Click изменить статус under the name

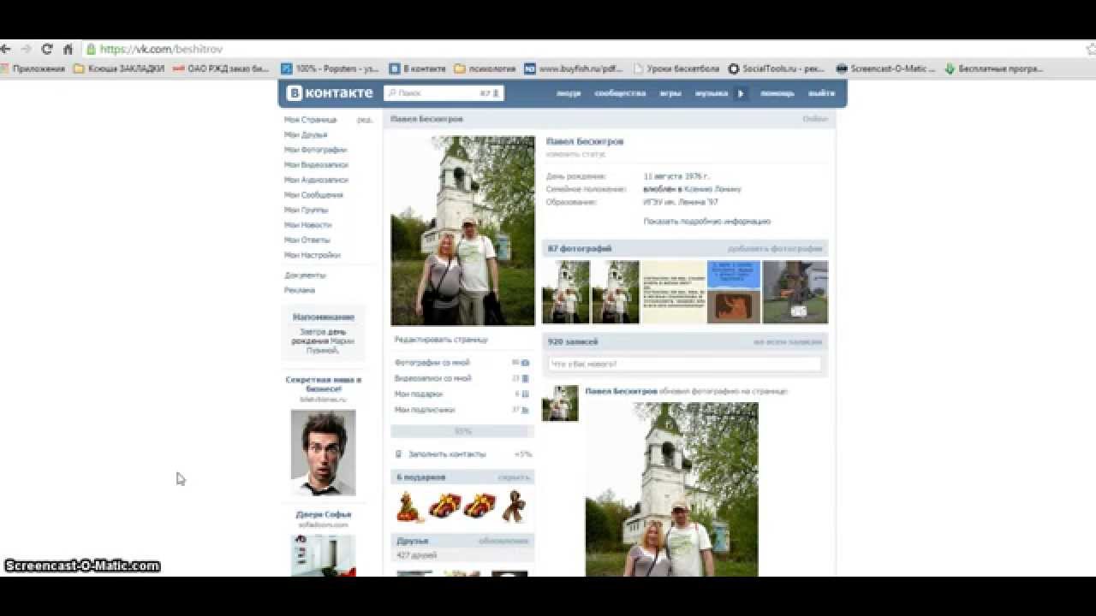tap(575, 154)
